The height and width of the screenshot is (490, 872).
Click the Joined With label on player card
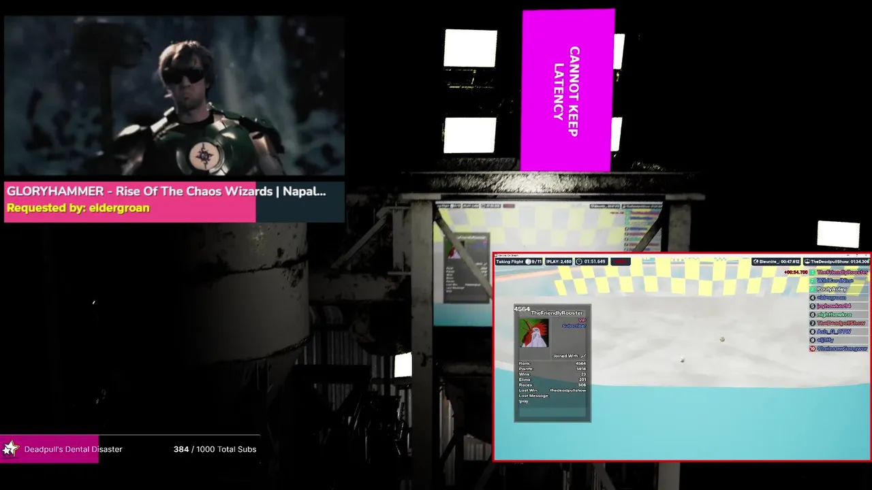coord(565,356)
